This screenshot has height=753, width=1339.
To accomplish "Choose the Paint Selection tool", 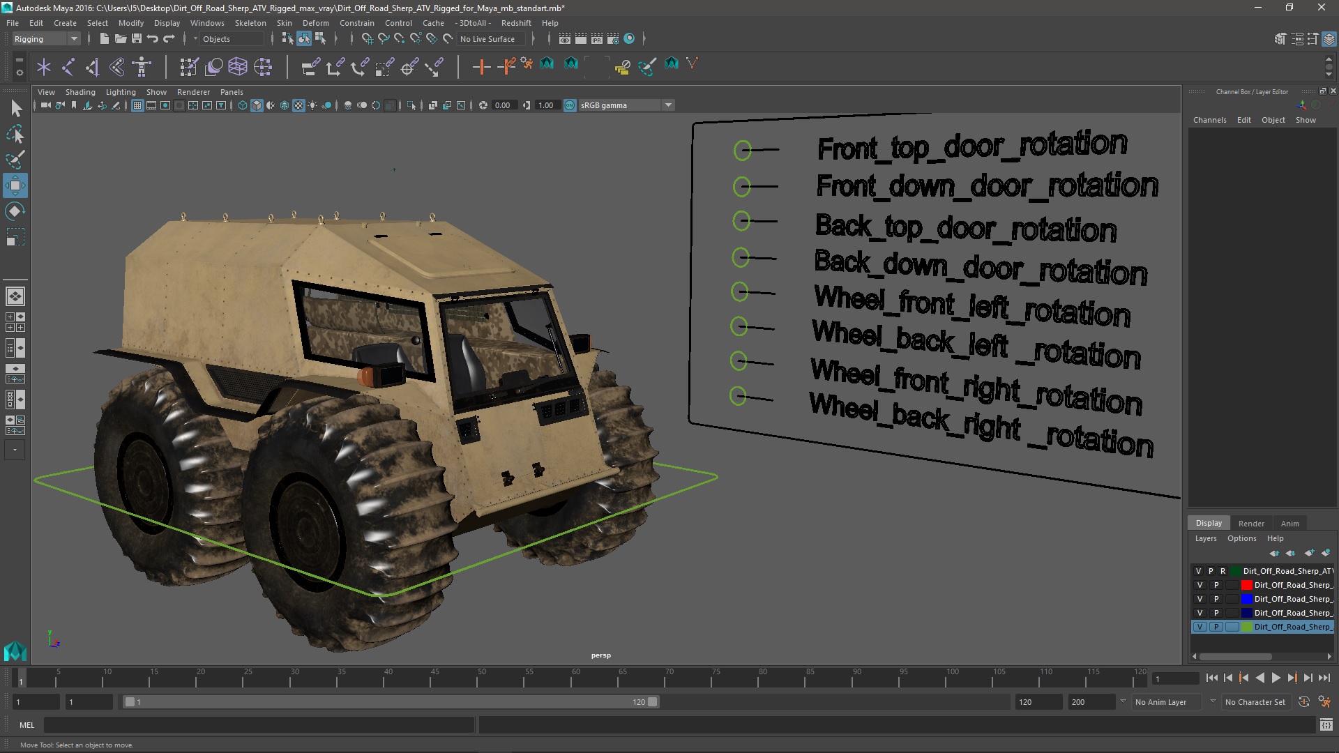I will click(x=15, y=160).
